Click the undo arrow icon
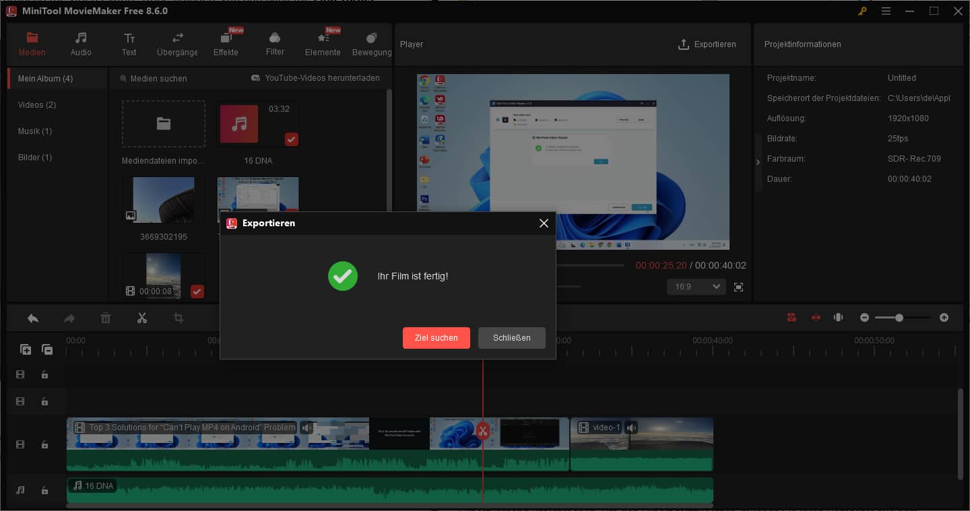 point(32,317)
